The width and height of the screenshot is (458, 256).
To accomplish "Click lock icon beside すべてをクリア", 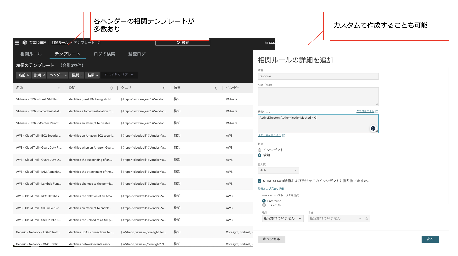I will (132, 75).
